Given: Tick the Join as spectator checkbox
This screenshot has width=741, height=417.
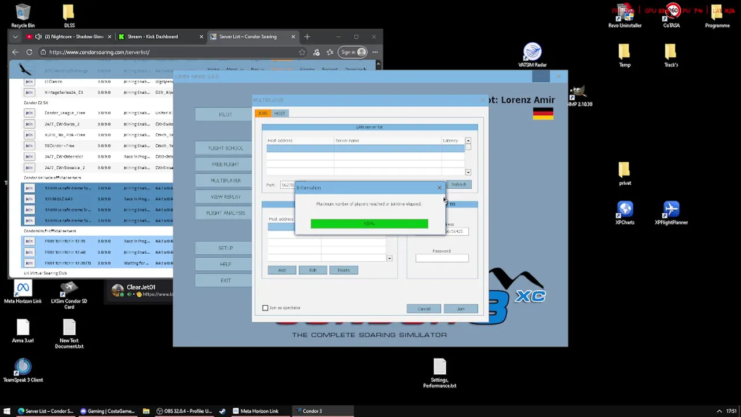Looking at the screenshot, I should [x=265, y=308].
